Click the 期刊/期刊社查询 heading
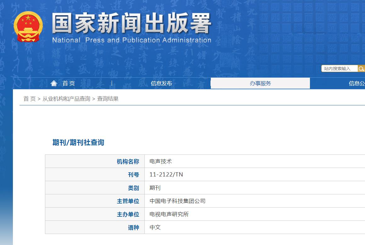The height and width of the screenshot is (245, 365). click(78, 142)
